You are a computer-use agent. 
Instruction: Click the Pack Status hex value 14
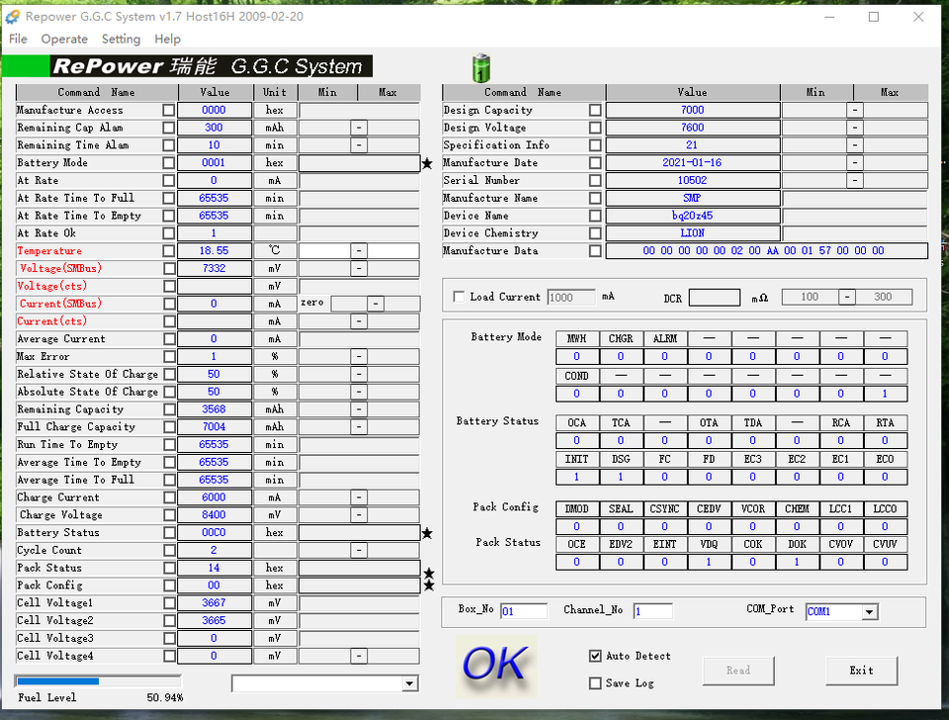pos(215,568)
